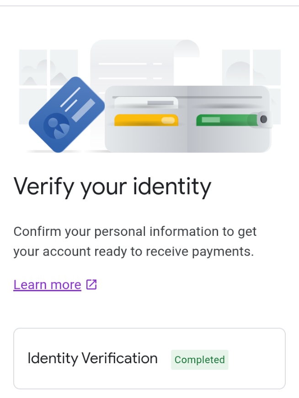Click the white card in the wallet
Image resolution: width=299 pixels, height=398 pixels.
(145, 103)
